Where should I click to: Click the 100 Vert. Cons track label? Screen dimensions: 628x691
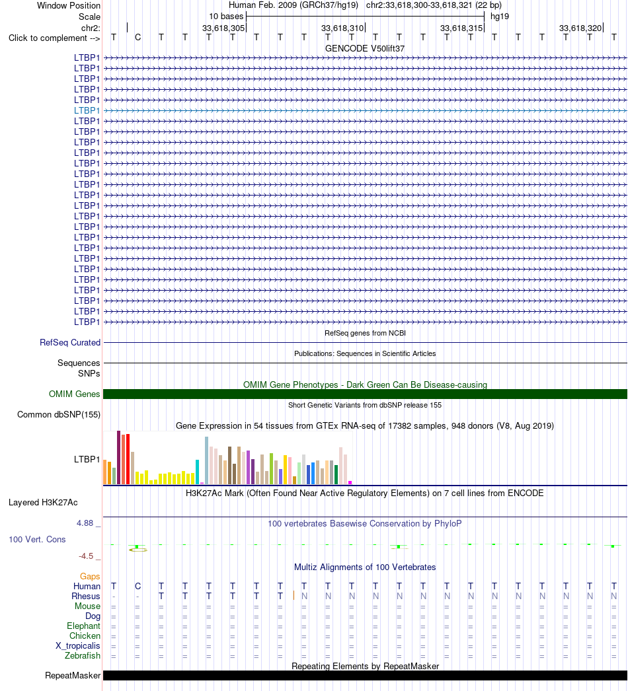(38, 540)
